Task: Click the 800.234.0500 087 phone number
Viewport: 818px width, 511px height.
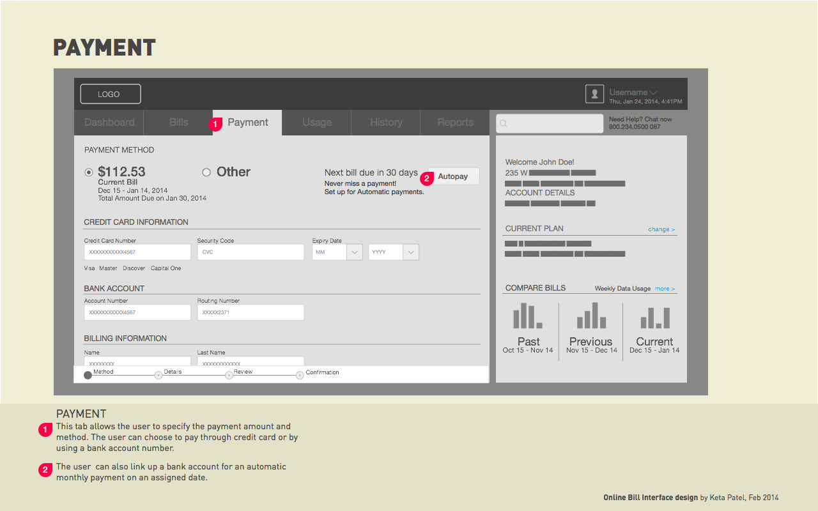Action: click(x=635, y=127)
